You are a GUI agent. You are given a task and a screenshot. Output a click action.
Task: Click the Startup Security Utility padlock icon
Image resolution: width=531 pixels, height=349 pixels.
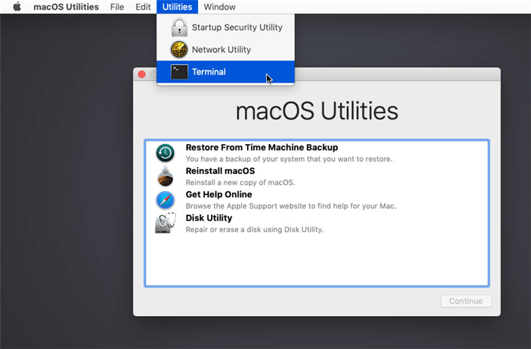tap(179, 27)
